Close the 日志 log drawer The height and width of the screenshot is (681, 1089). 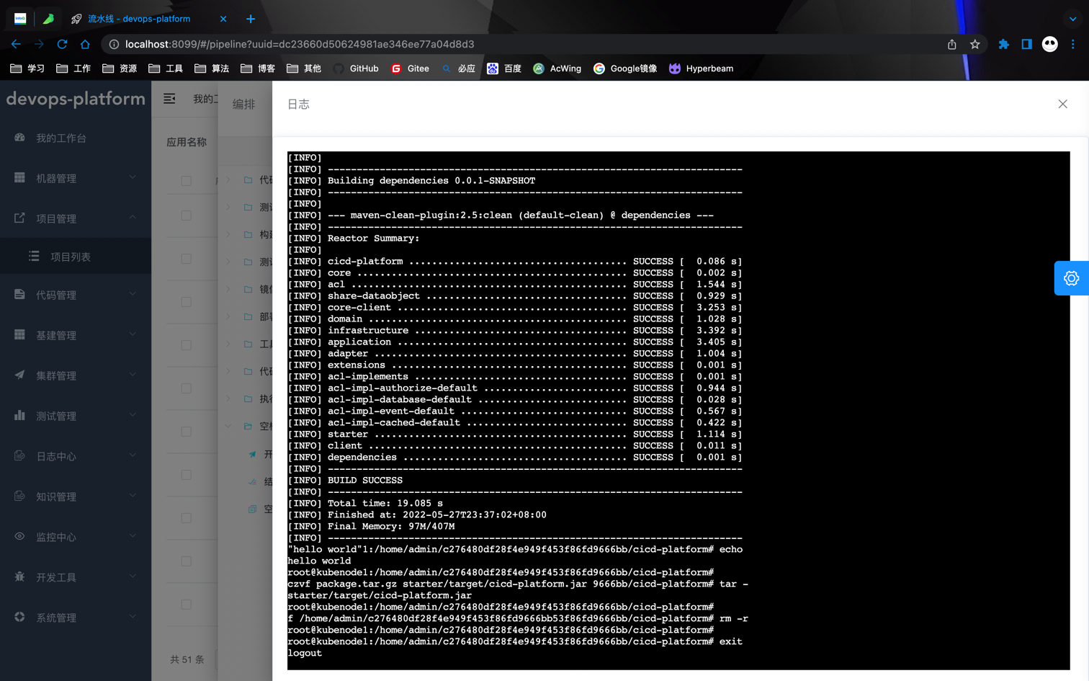pyautogui.click(x=1062, y=104)
